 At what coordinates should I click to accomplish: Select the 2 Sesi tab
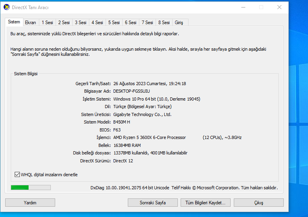pyautogui.click(x=64, y=23)
